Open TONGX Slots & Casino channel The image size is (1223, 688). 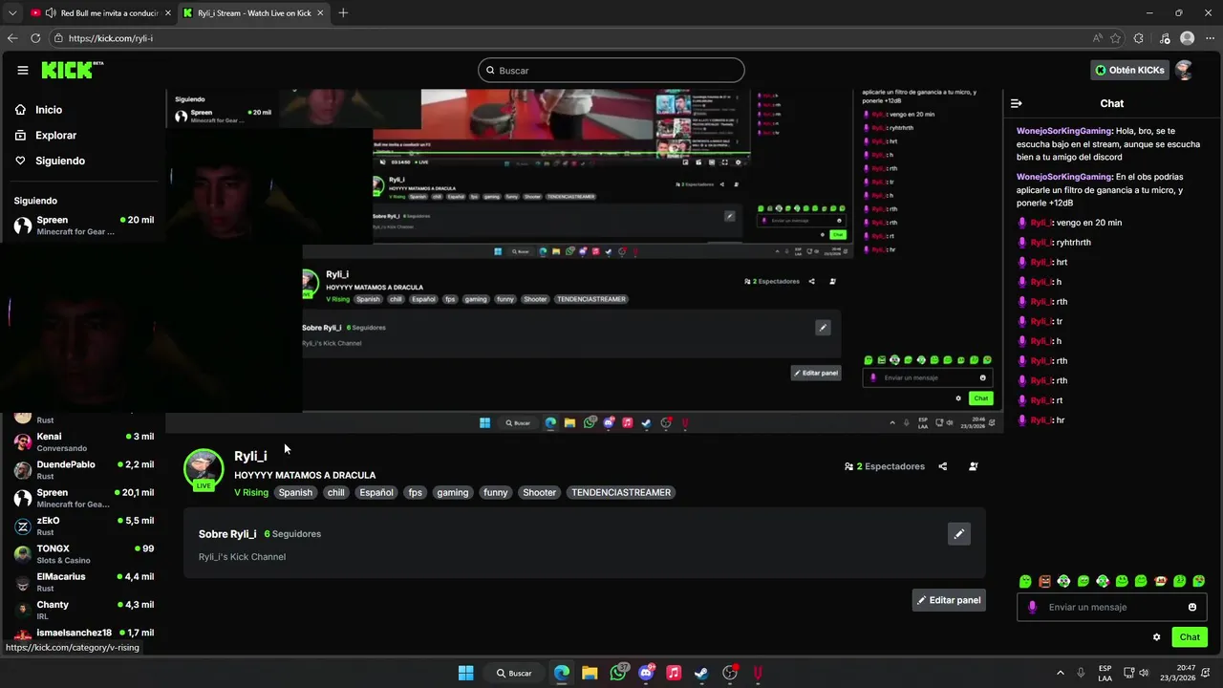(83, 554)
